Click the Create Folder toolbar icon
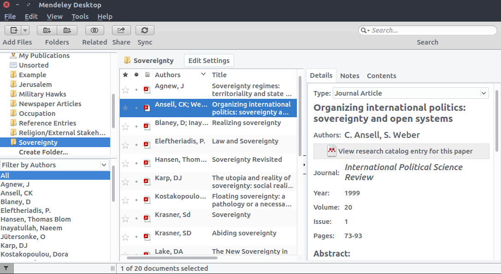The width and height of the screenshot is (501, 274). pos(47,30)
